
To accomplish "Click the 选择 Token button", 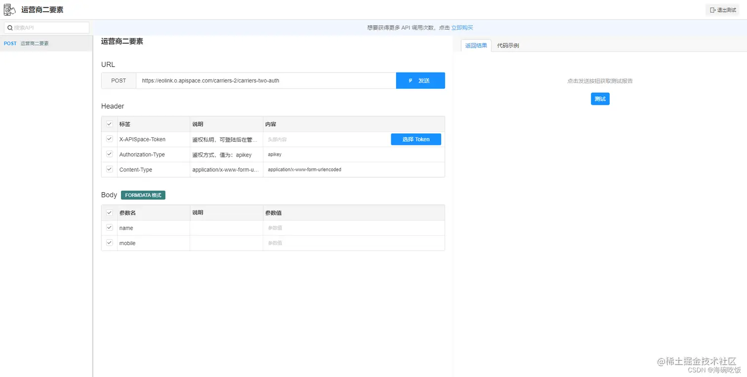I will 415,139.
